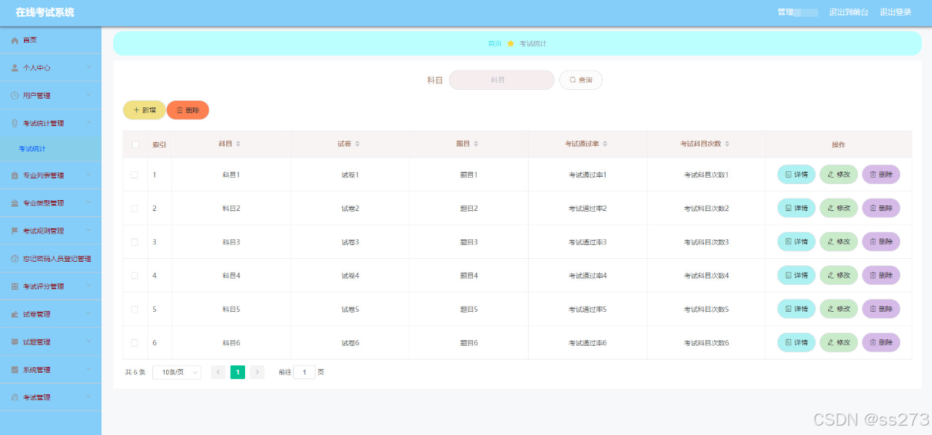Expand the 用户管理 menu chevron
Viewport: 932px width, 435px height.
[89, 95]
